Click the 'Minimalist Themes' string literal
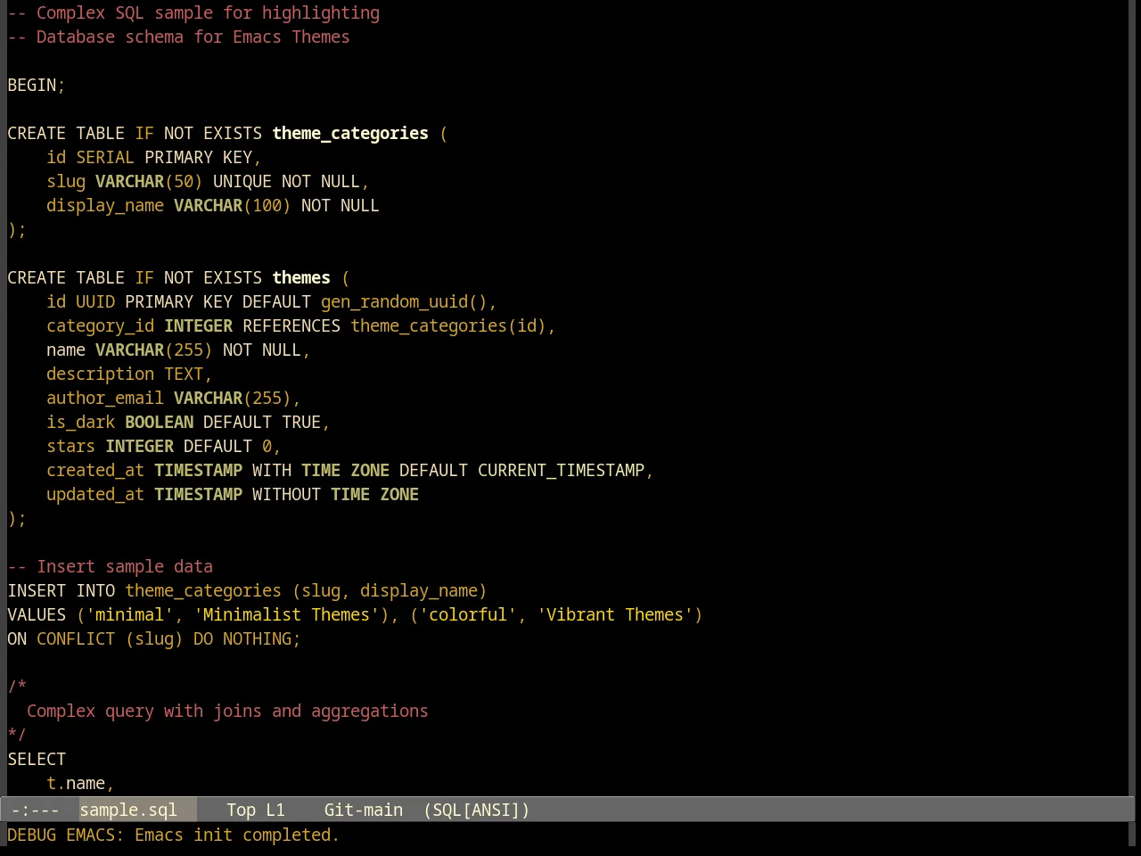1141x856 pixels. coord(286,614)
